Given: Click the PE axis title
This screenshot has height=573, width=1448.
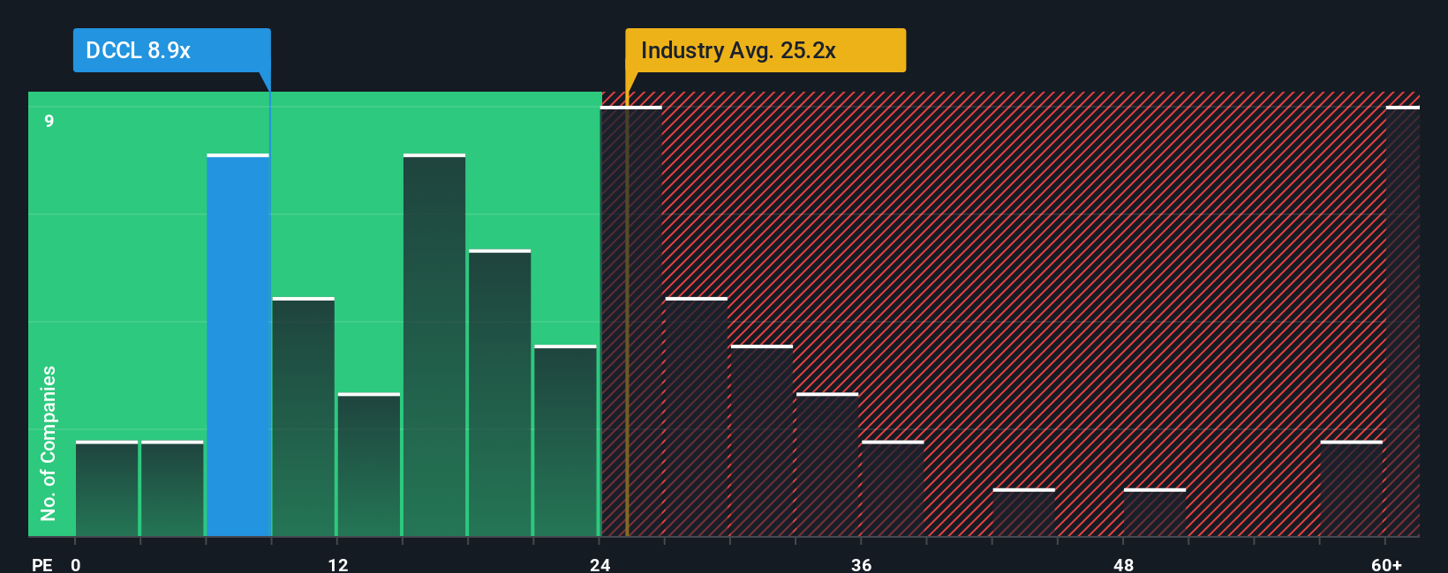Looking at the screenshot, I should pyautogui.click(x=41, y=564).
